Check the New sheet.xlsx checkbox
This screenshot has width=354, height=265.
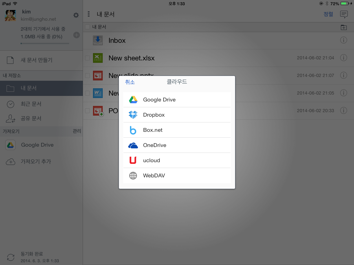click(x=87, y=58)
